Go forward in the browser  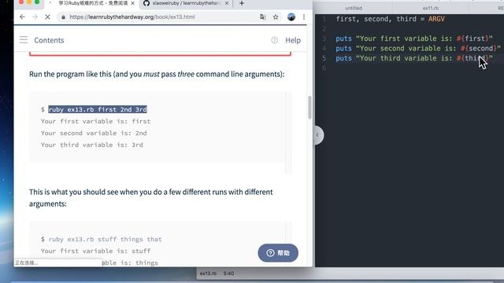pos(35,17)
